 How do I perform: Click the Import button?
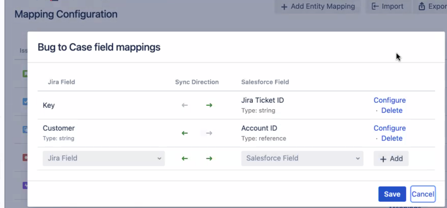pyautogui.click(x=387, y=7)
